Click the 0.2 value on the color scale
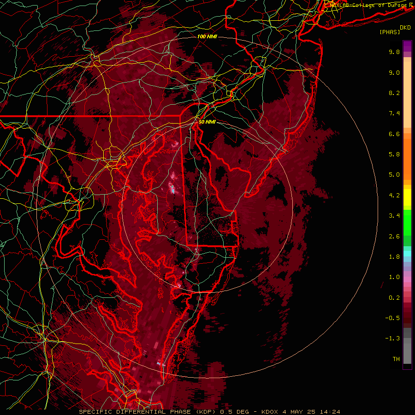Screen dimensions: 415x415 tap(394, 298)
